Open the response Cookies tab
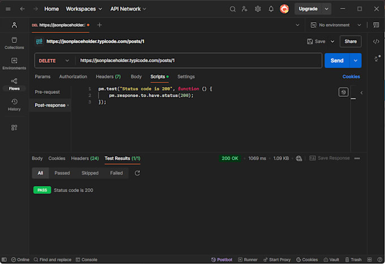Image resolution: width=385 pixels, height=264 pixels. (57, 158)
